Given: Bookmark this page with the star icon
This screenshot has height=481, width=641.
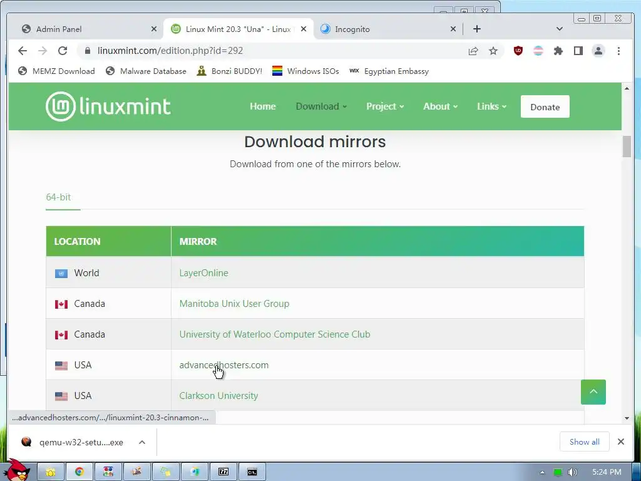Looking at the screenshot, I should tap(493, 51).
